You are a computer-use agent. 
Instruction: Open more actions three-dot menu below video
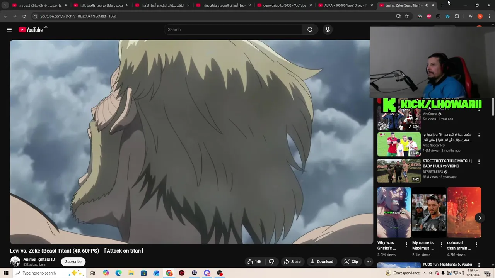pos(369,262)
